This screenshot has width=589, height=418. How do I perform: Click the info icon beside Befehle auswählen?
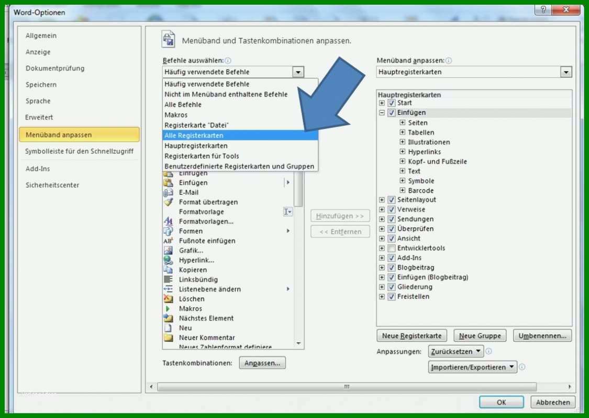[228, 61]
